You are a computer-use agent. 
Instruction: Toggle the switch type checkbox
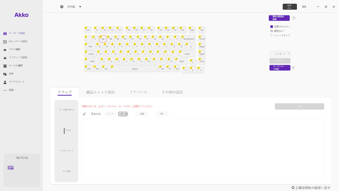tap(271, 35)
